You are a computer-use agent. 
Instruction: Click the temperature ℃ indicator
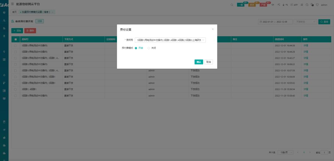pyautogui.click(x=278, y=5)
